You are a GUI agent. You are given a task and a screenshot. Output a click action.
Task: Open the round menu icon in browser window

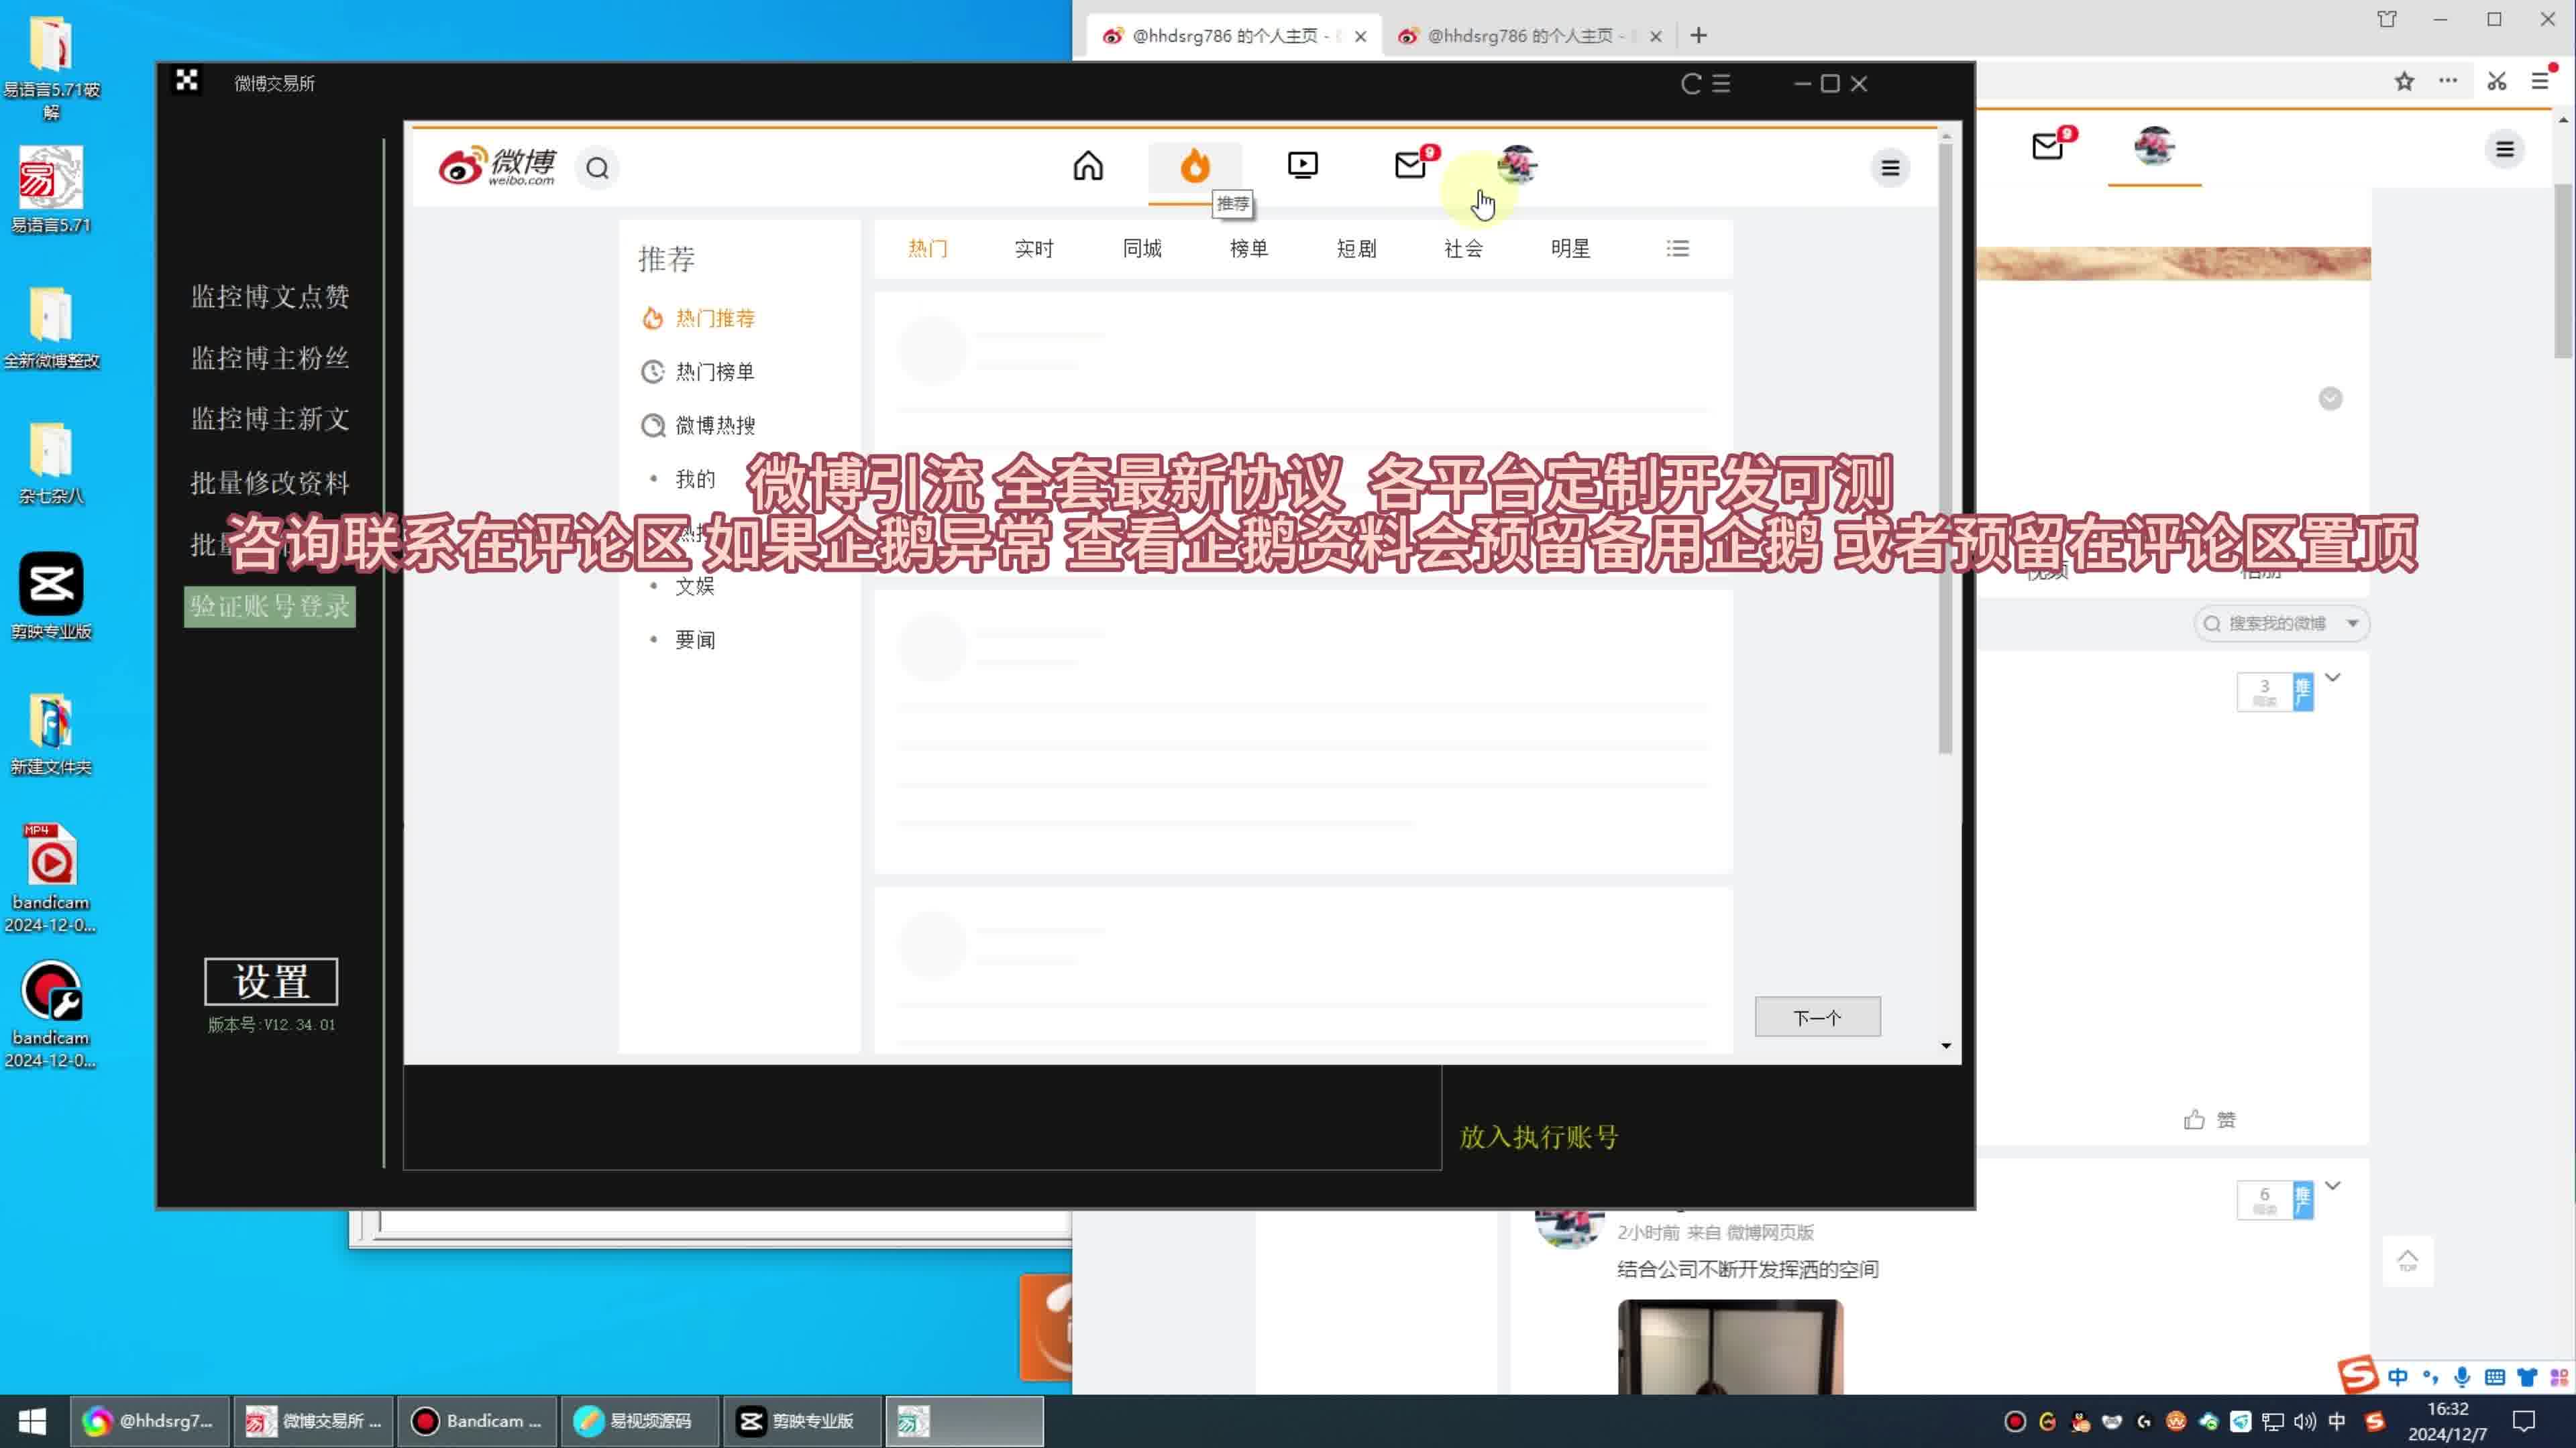[x=2504, y=149]
